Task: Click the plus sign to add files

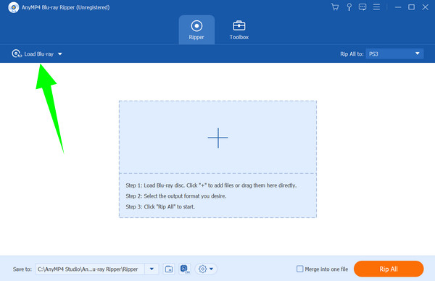Action: pos(217,138)
